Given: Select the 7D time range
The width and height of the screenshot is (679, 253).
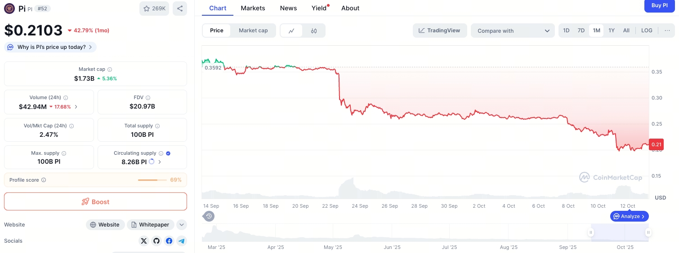Looking at the screenshot, I should (581, 31).
